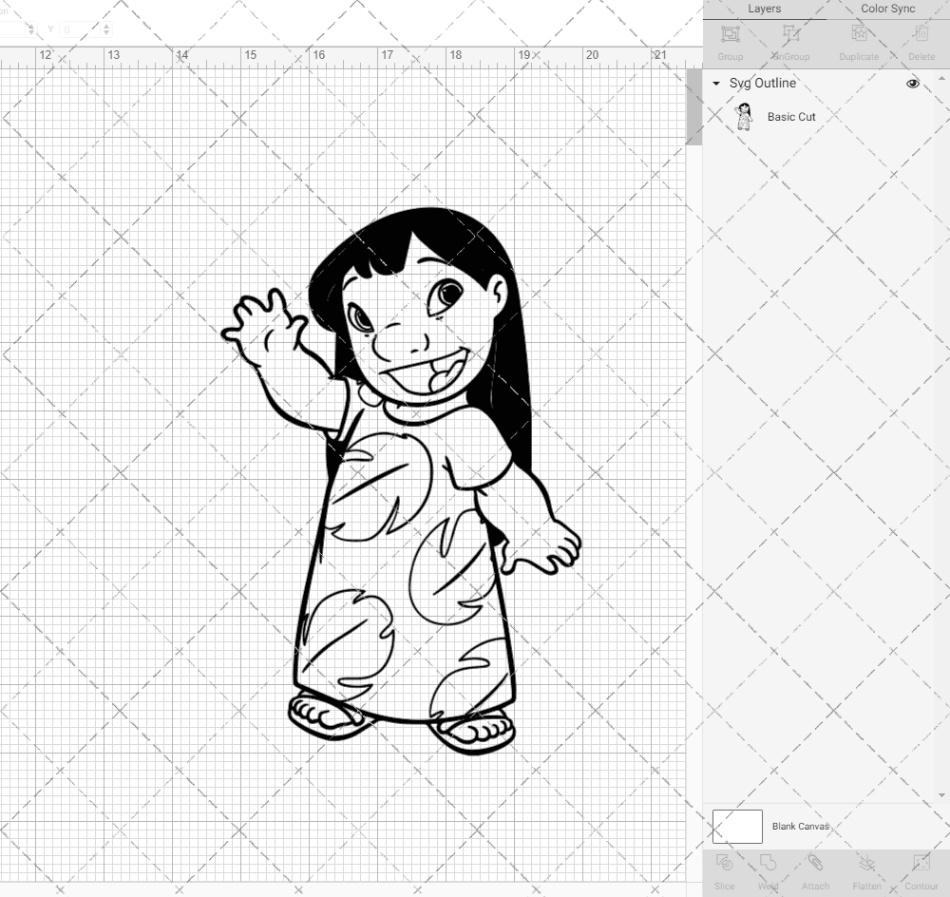Select the Basic Cut layer
Viewport: 950px width, 897px height.
789,117
